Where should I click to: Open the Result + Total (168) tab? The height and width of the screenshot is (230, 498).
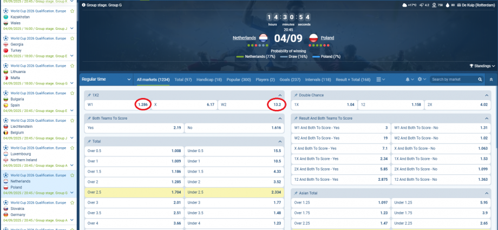pyautogui.click(x=353, y=80)
